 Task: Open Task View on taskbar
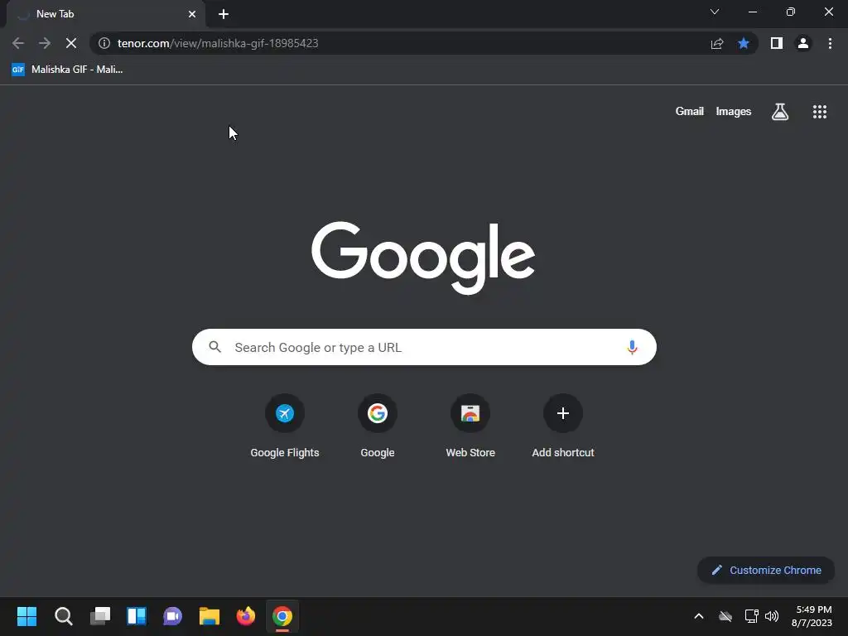pos(100,616)
